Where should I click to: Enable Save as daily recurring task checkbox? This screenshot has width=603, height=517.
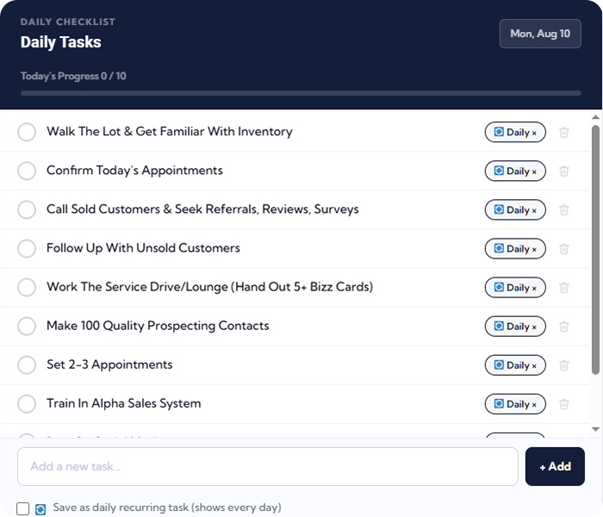coord(22,508)
